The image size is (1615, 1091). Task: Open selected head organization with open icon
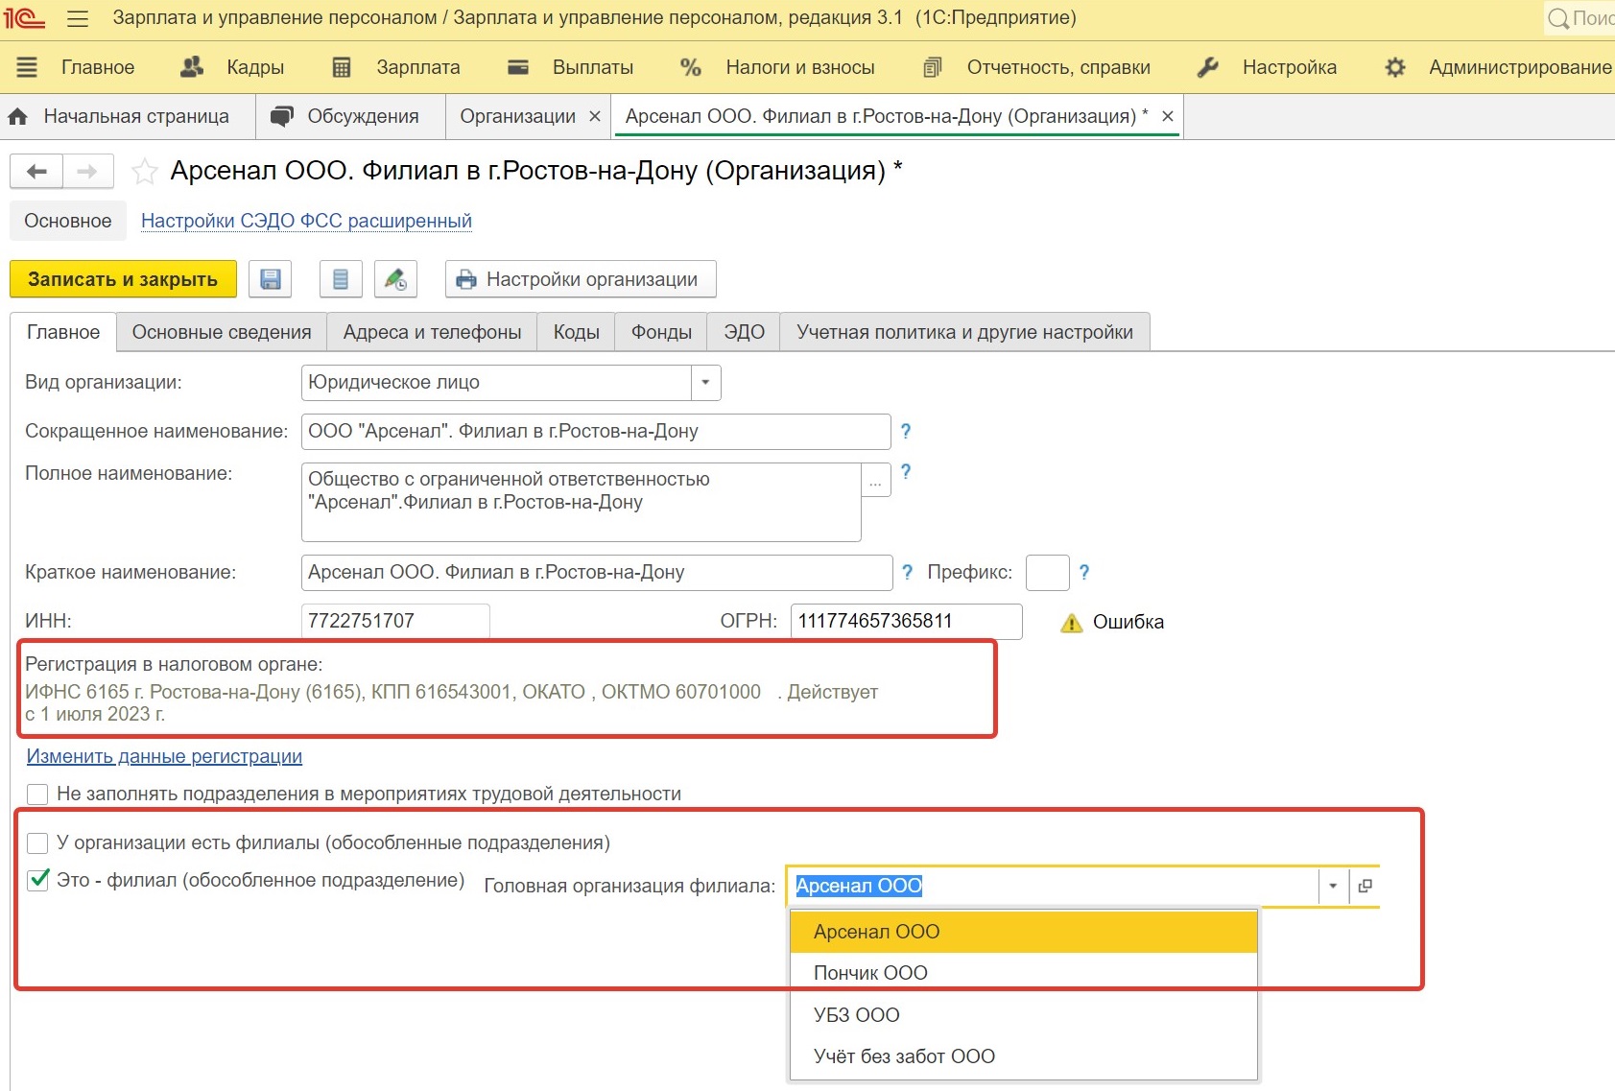point(1365,886)
